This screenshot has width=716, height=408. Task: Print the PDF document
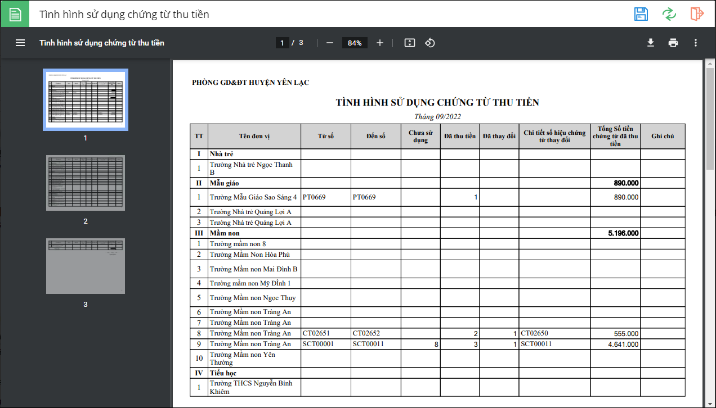673,43
